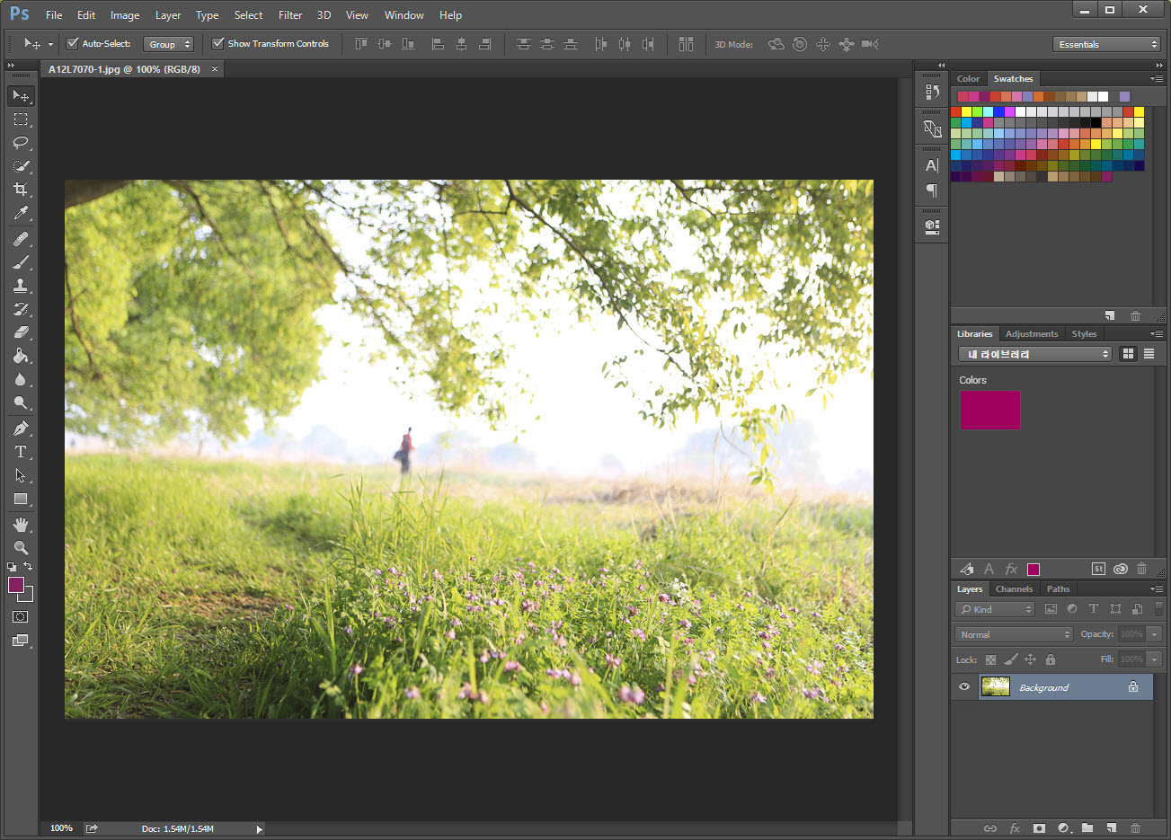Hide the Background layer visibility eye
1171x840 pixels.
pyautogui.click(x=964, y=687)
